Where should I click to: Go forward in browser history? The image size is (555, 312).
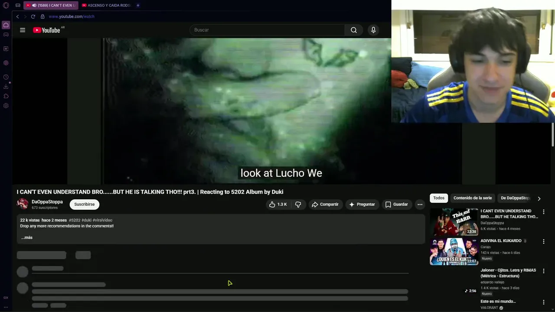[x=25, y=16]
